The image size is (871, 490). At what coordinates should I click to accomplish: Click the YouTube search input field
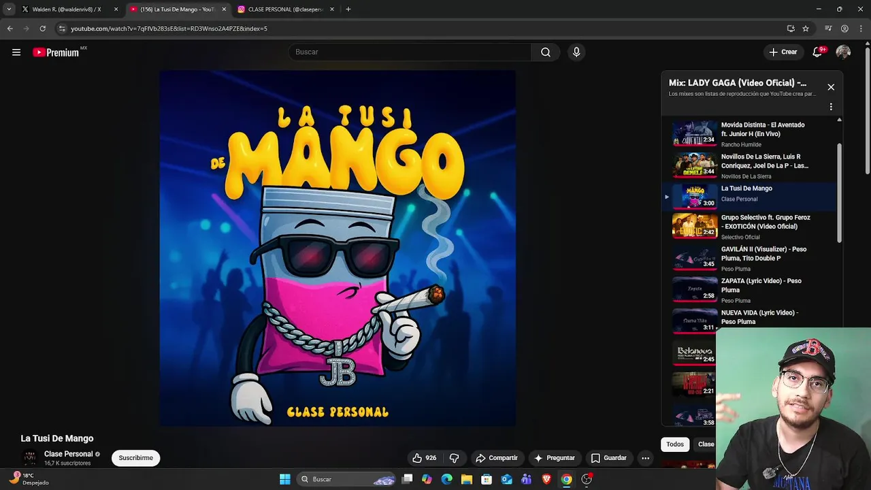(x=410, y=52)
